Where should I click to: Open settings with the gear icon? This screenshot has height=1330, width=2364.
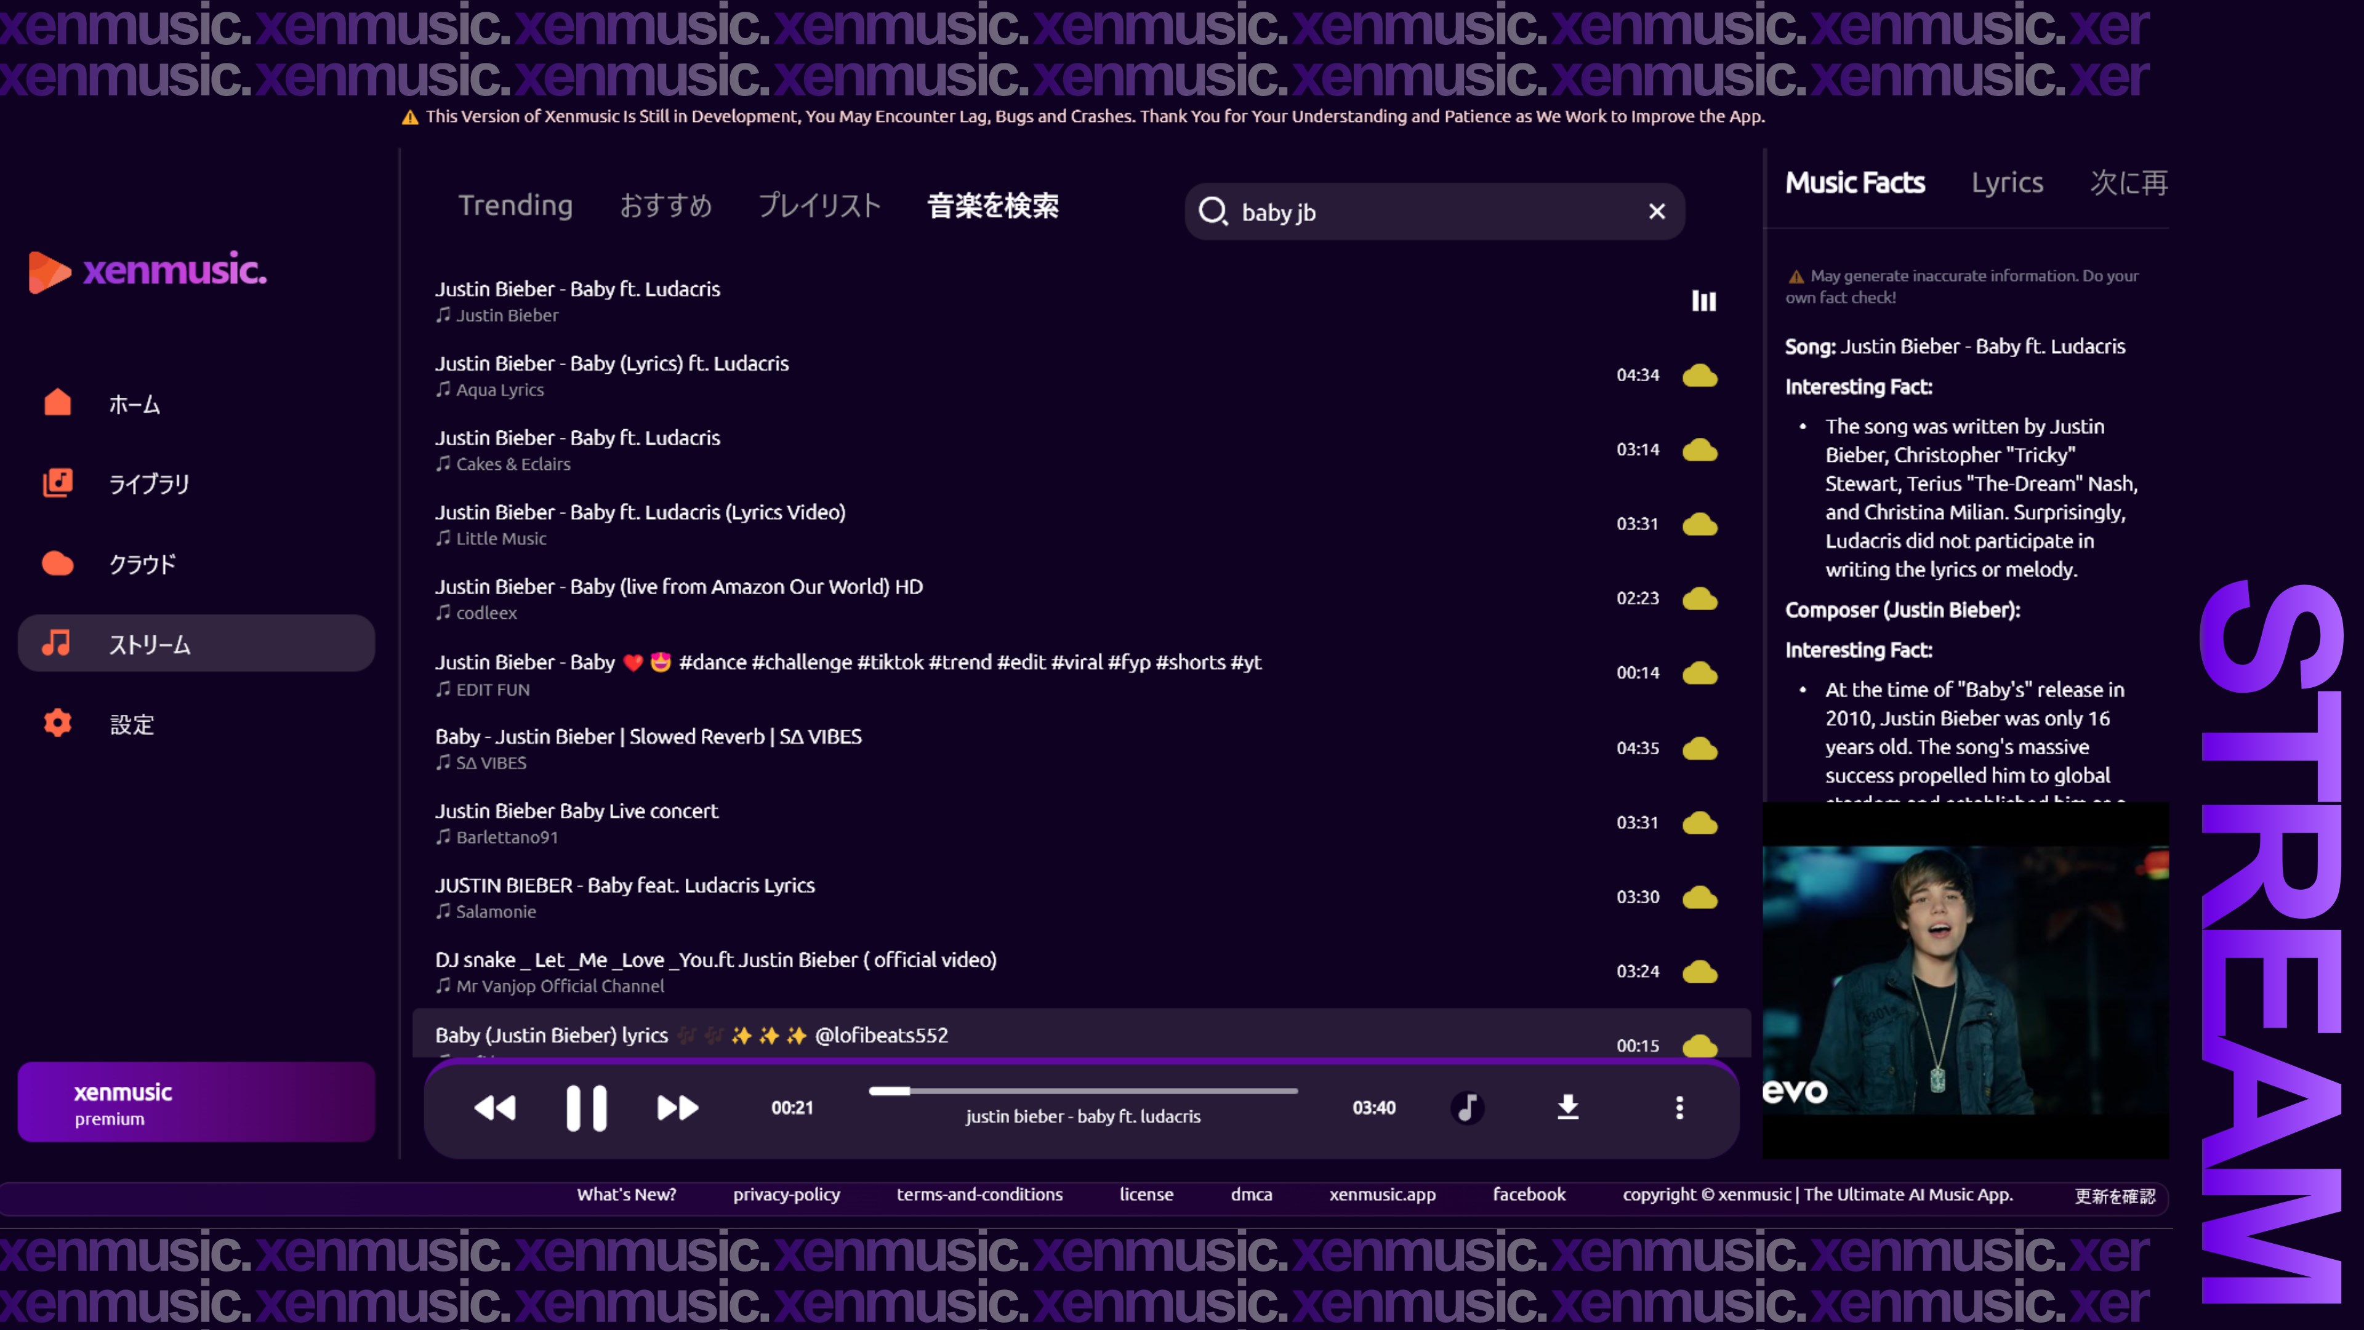(58, 723)
